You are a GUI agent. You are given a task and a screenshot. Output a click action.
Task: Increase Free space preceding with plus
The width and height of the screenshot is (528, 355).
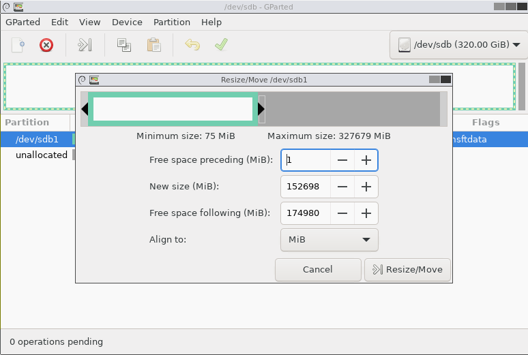click(366, 160)
